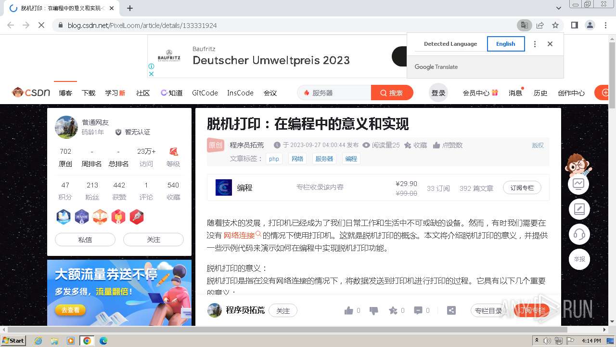Viewport: 616px width, 347px height.
Task: Click the bottom bar favorite star icon
Action: tap(393, 310)
